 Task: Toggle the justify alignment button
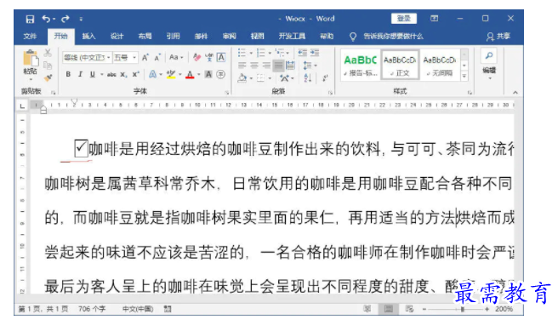[x=278, y=66]
